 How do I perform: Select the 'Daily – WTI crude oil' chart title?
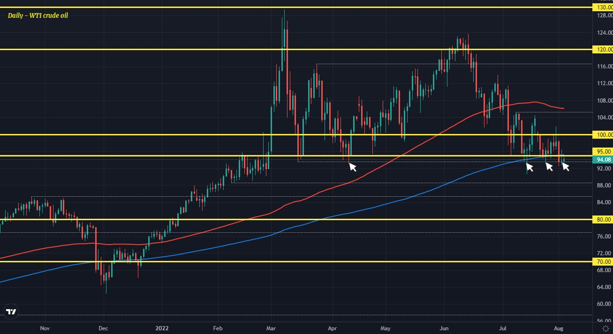pos(38,15)
